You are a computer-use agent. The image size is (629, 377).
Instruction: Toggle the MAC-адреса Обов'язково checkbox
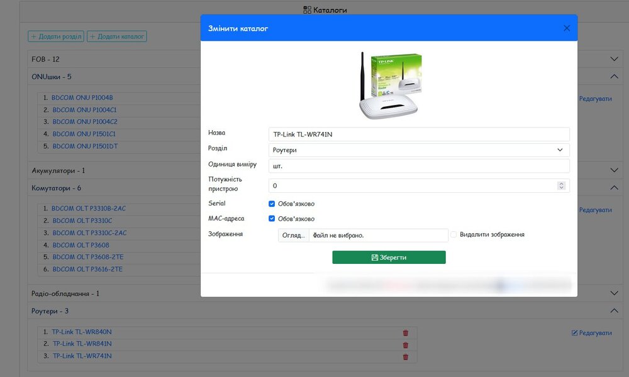click(272, 219)
